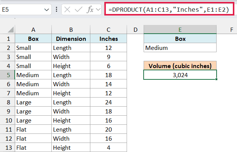Select column D header
Image resolution: width=237 pixels, height=152 pixels.
pos(135,29)
